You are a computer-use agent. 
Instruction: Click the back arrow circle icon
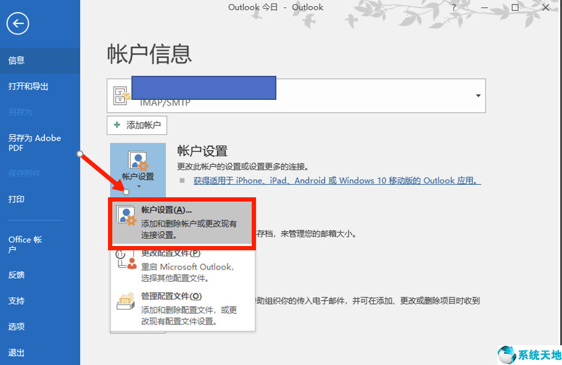click(17, 23)
